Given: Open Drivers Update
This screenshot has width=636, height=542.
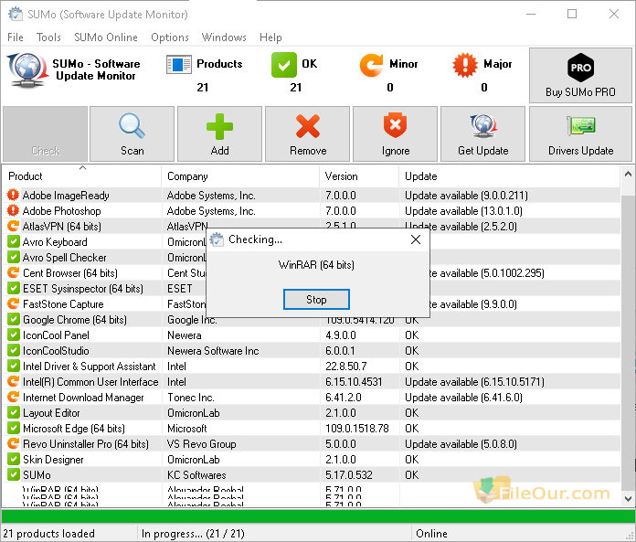Looking at the screenshot, I should click(x=580, y=133).
